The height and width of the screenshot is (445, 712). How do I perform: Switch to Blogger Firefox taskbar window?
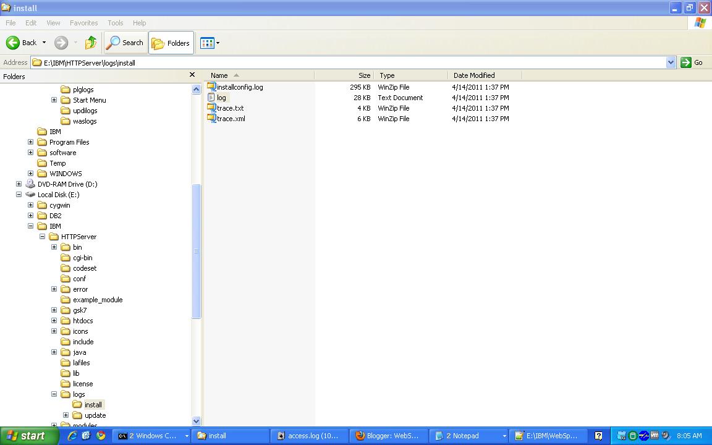[x=389, y=436]
